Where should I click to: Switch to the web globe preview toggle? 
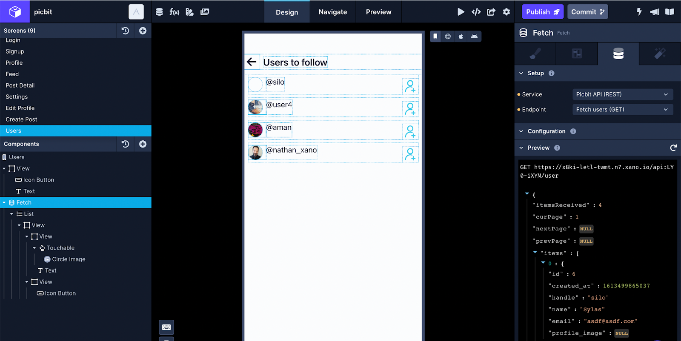pyautogui.click(x=448, y=37)
